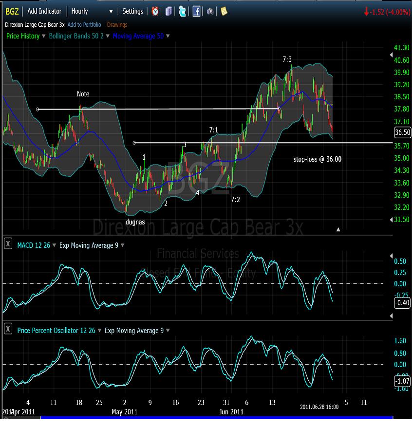Click the 36.50 current price tag
The width and height of the screenshot is (412, 427).
(x=402, y=132)
